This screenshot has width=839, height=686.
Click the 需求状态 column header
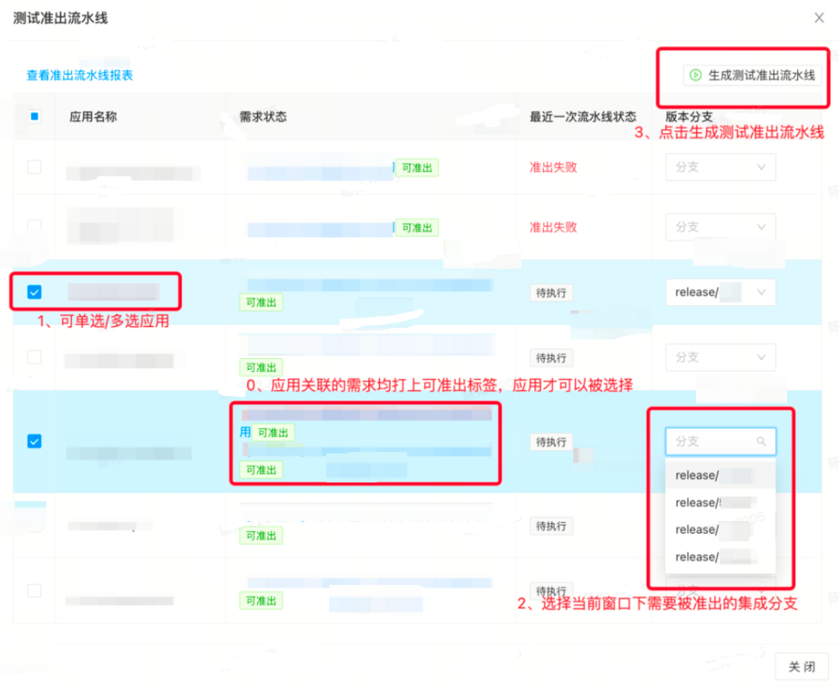point(263,117)
